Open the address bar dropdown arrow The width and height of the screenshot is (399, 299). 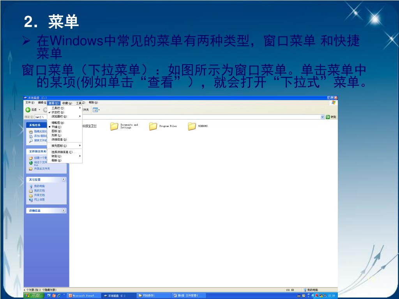[x=322, y=117]
